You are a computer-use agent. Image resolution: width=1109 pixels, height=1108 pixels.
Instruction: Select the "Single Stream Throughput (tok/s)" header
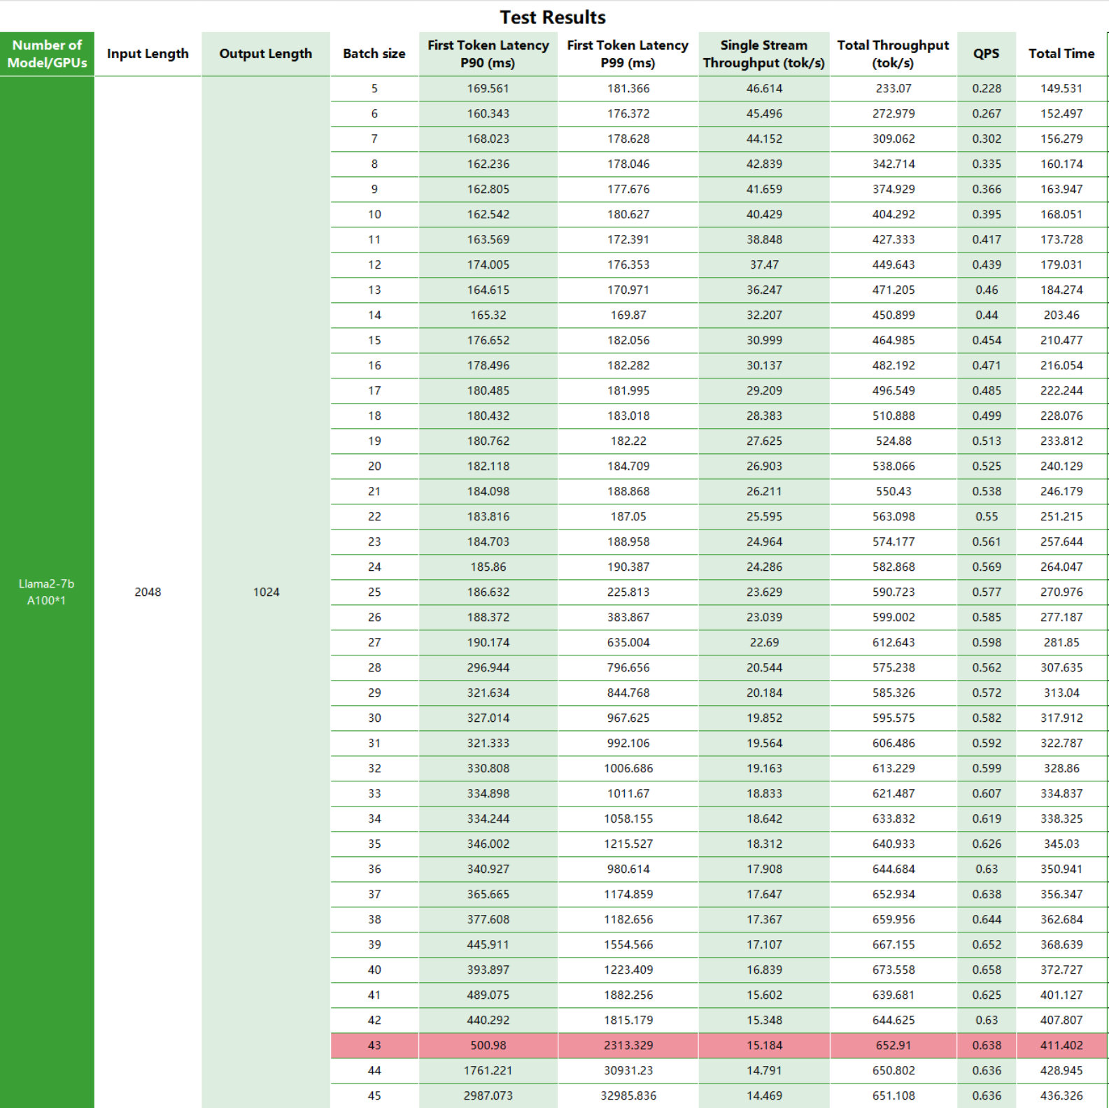point(764,54)
